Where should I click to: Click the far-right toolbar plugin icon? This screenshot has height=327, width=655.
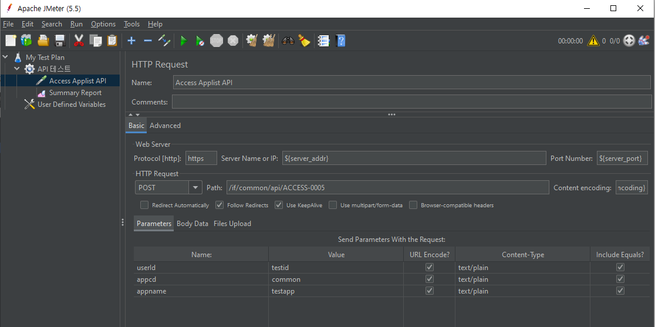pos(644,41)
